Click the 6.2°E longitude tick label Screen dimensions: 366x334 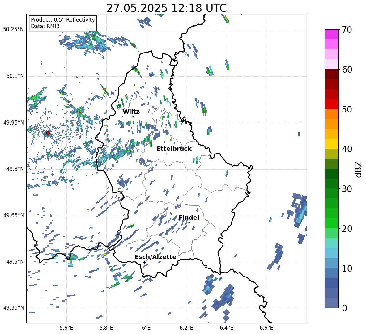click(186, 328)
